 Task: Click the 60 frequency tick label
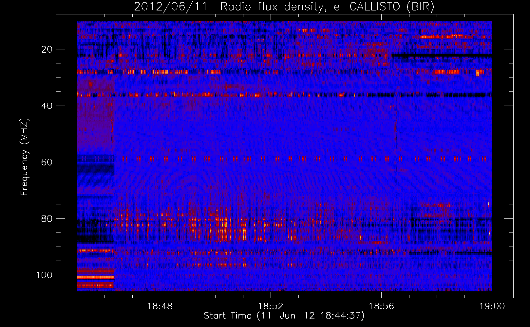47,162
